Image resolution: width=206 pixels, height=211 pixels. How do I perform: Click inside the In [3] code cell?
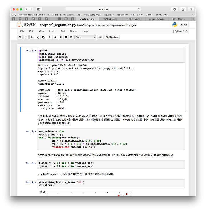point(111,164)
